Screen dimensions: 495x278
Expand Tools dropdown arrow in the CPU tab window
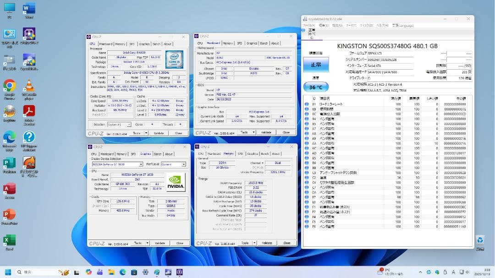click(x=146, y=133)
